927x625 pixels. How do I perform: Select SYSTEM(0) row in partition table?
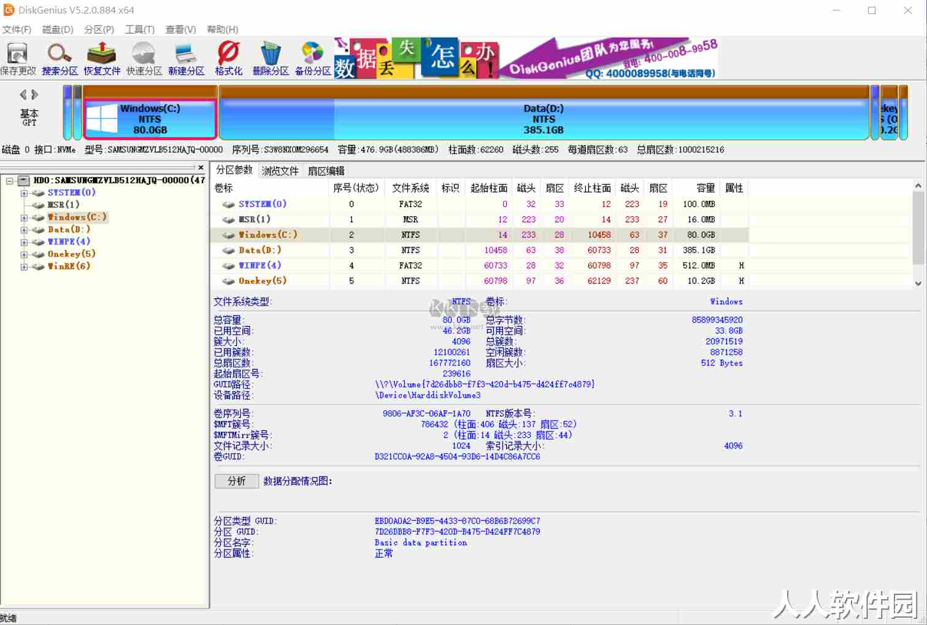[480, 204]
